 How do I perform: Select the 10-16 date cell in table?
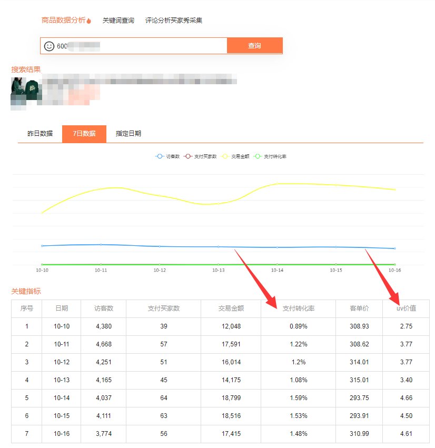click(62, 434)
